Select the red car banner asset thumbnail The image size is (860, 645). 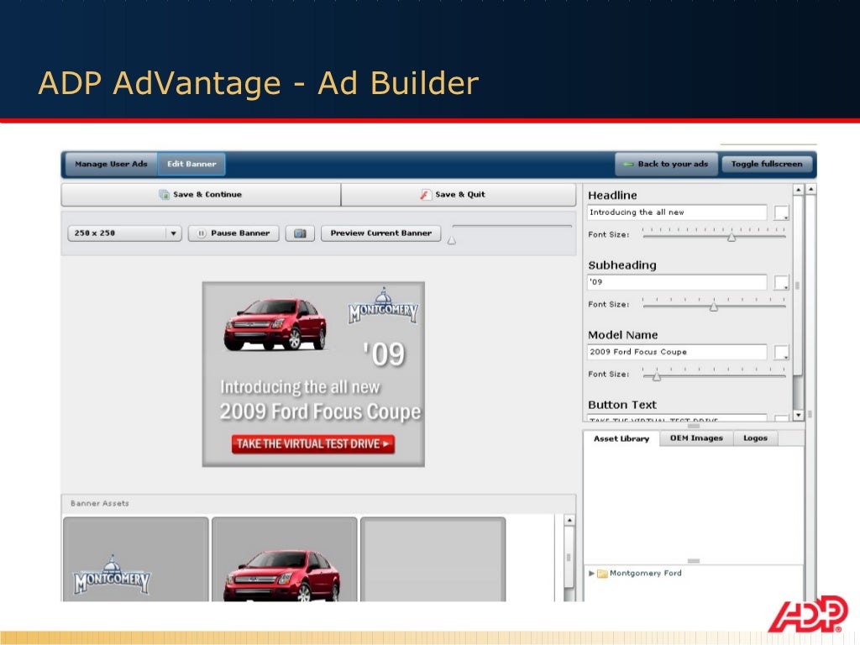284,559
